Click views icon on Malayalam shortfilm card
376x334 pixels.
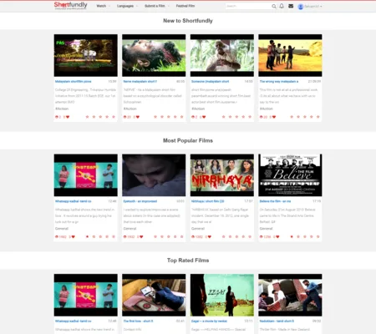(x=57, y=117)
